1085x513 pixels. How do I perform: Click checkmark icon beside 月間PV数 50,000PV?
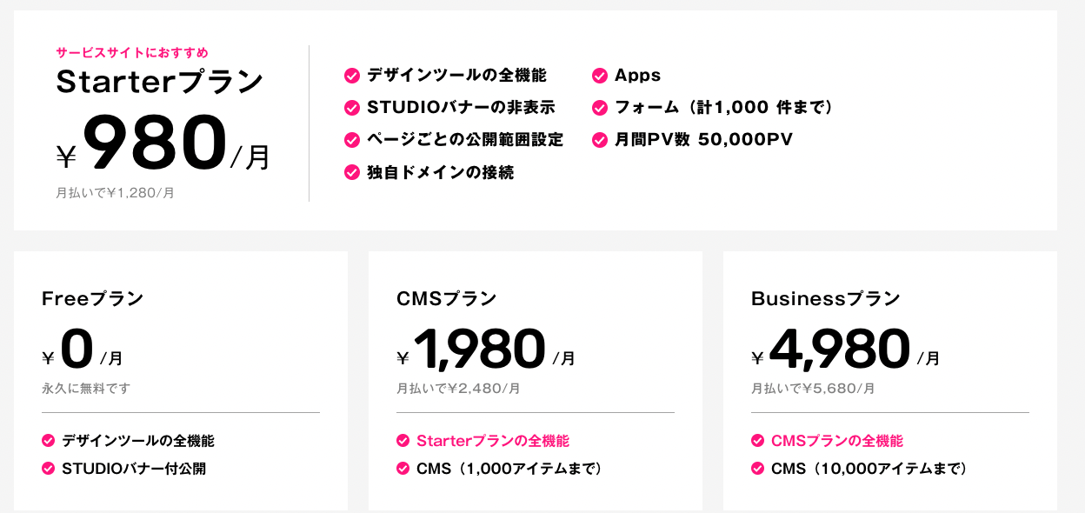pos(599,140)
